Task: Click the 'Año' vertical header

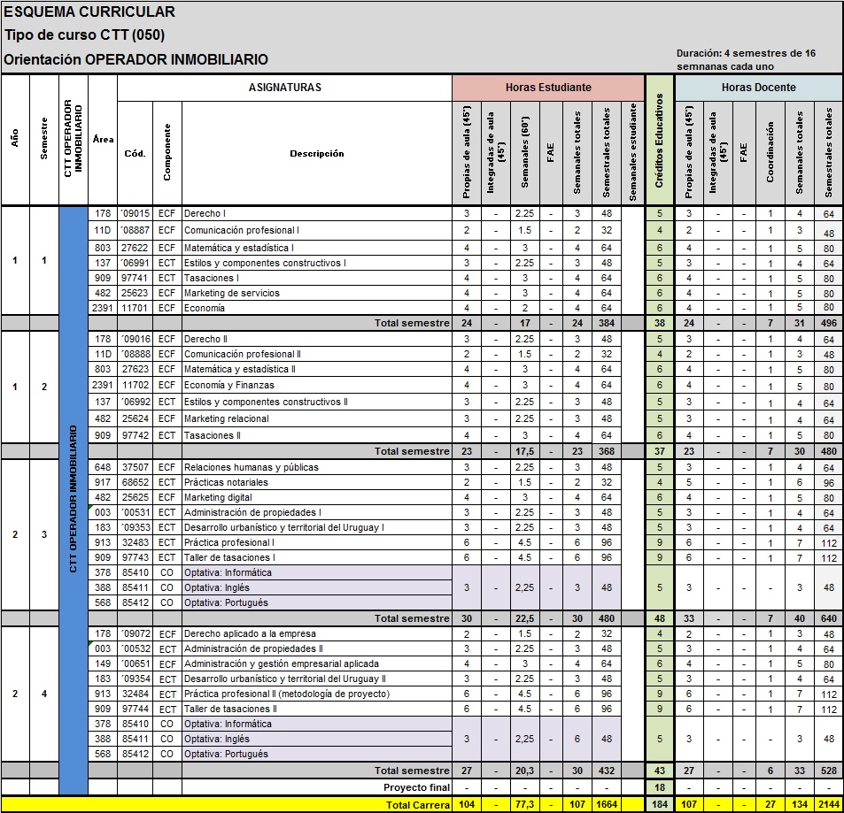Action: point(15,138)
